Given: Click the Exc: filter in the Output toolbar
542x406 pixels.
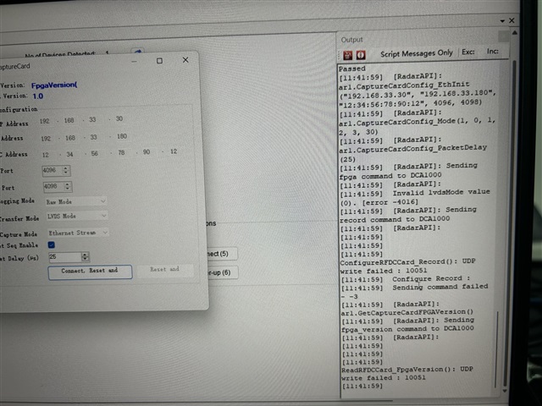Looking at the screenshot, I should (x=468, y=52).
